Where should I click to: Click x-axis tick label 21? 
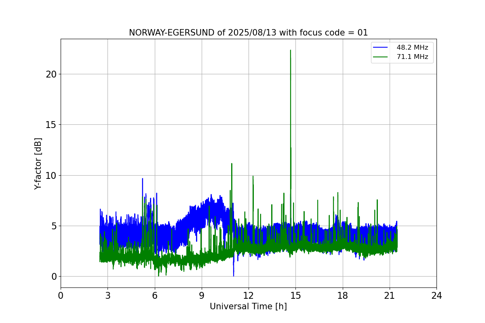390,296
